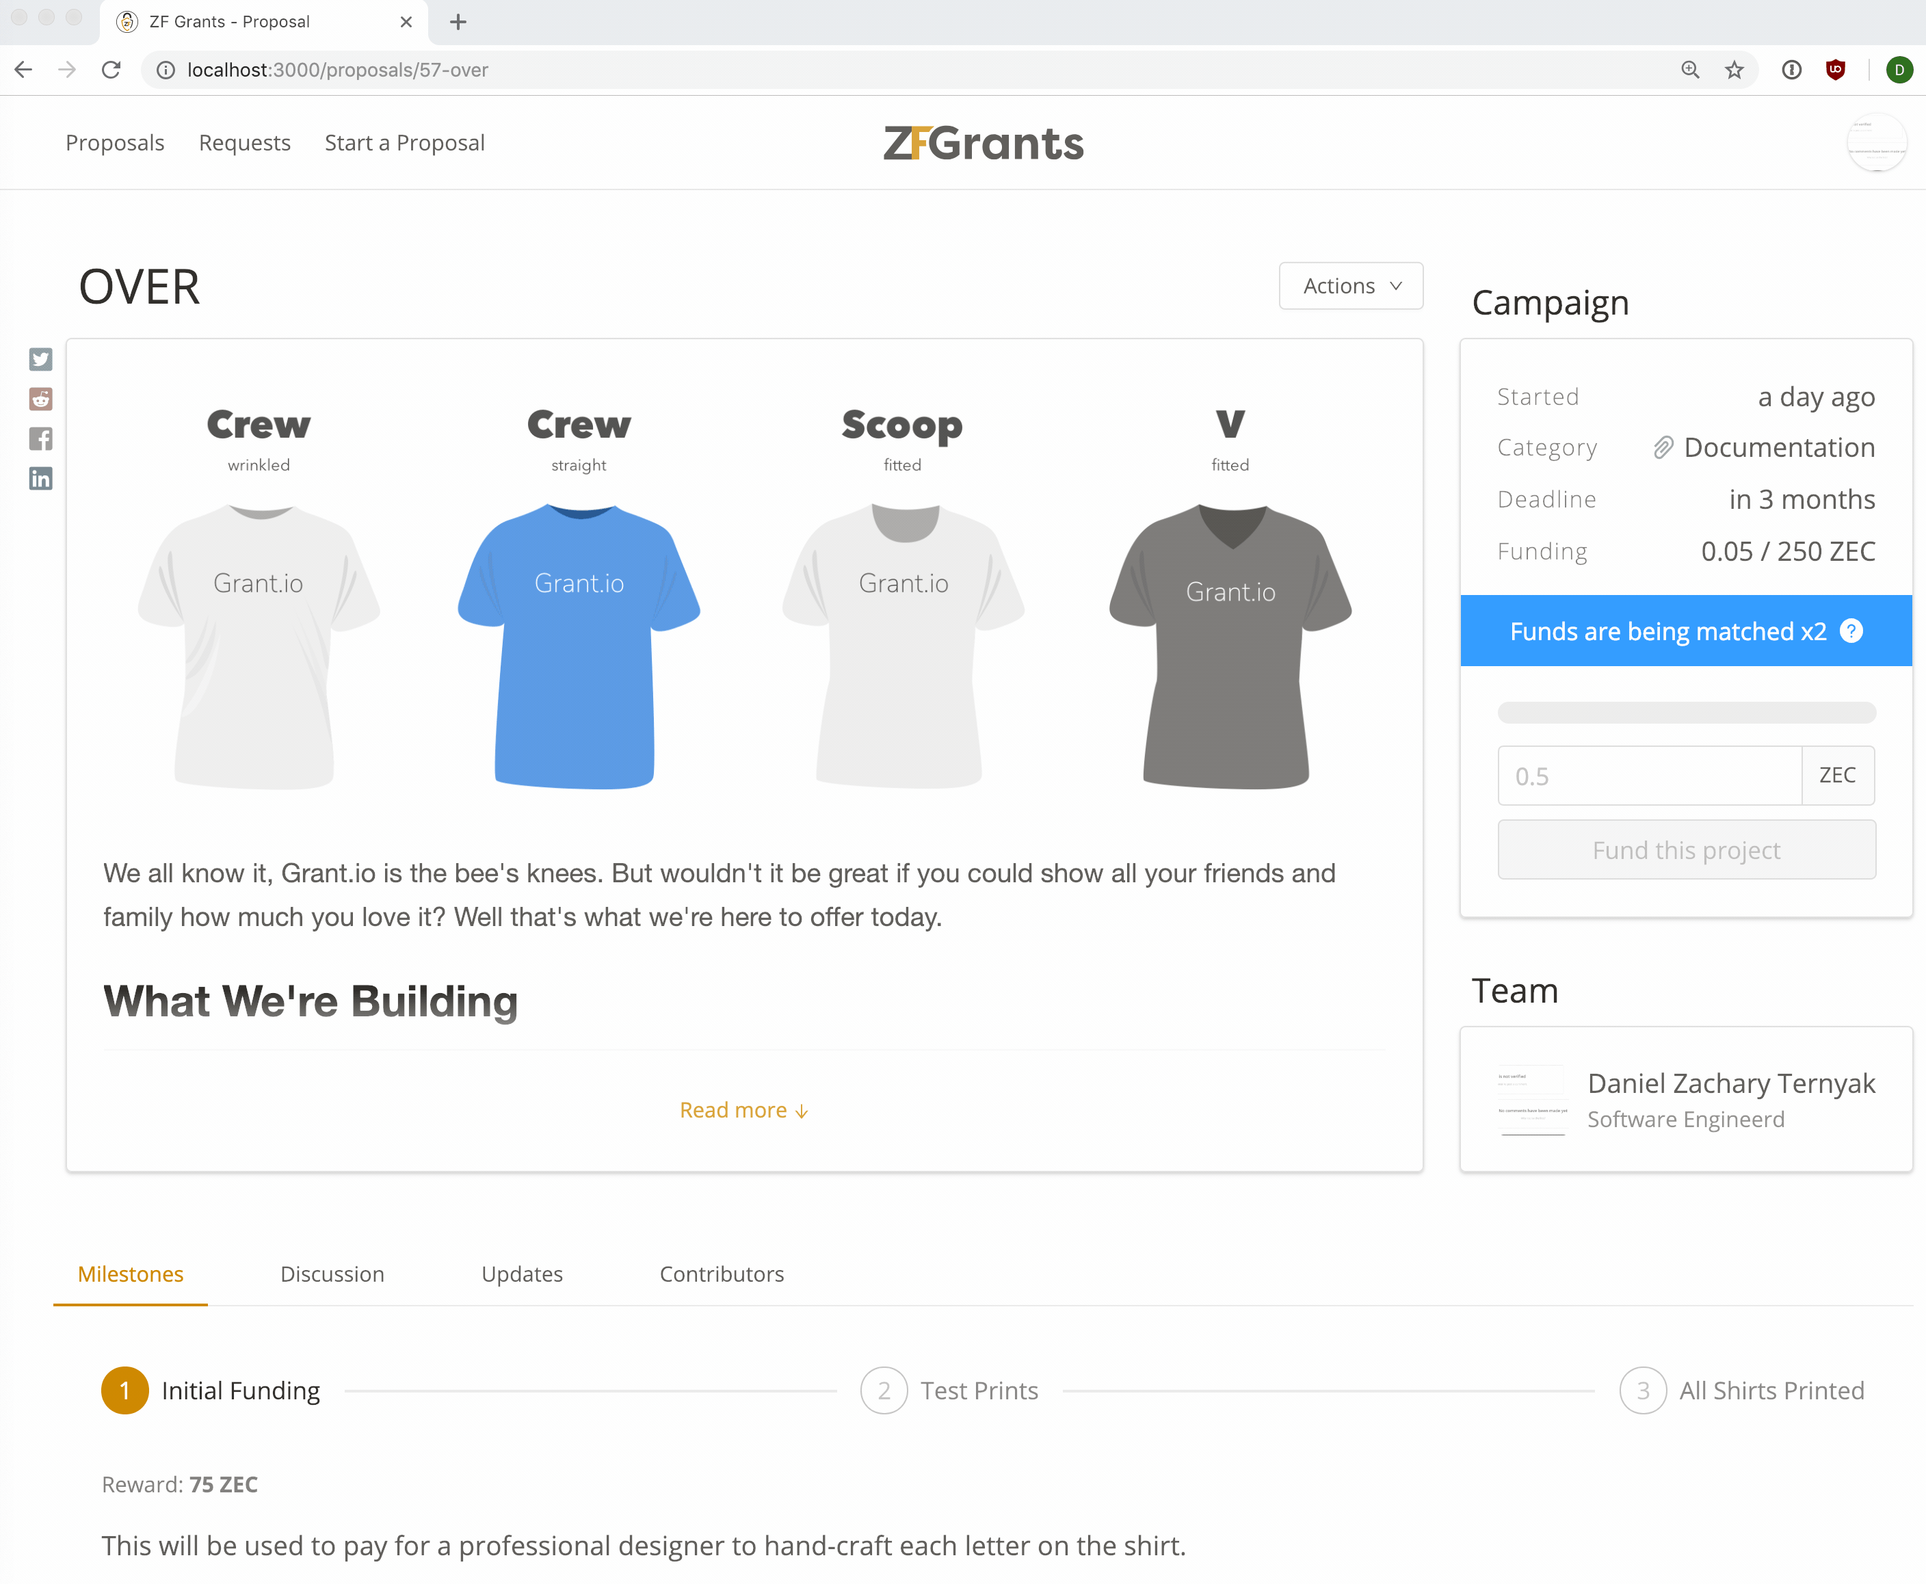Bookmark this page with star icon
The image size is (1926, 1584).
coord(1734,70)
